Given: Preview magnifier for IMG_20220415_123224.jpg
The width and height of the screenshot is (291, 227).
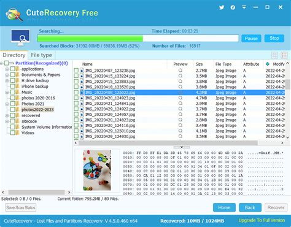Looking at the screenshot, I should pyautogui.click(x=180, y=76).
